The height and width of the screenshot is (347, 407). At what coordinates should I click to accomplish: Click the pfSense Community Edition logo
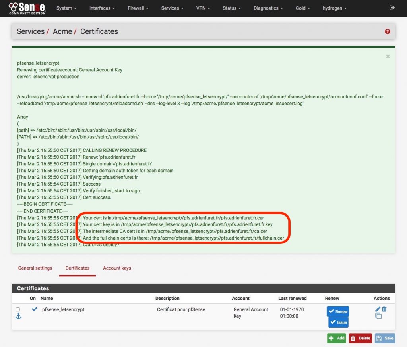pyautogui.click(x=27, y=8)
